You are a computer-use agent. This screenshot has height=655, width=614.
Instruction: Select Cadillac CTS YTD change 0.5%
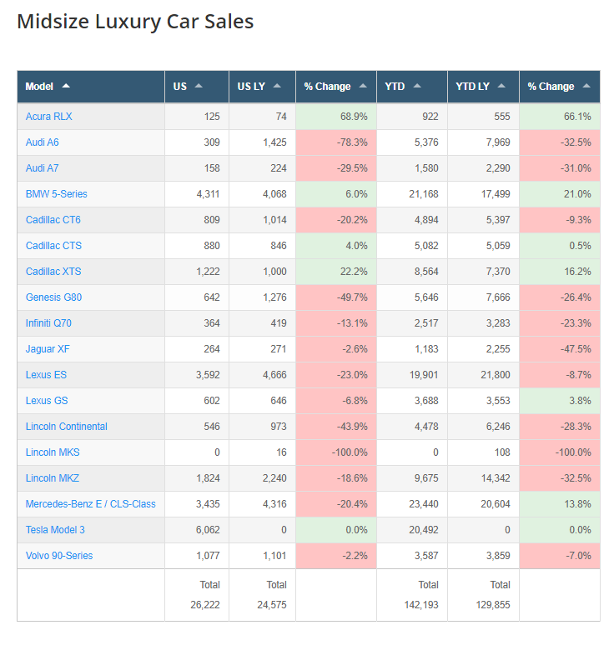580,246
